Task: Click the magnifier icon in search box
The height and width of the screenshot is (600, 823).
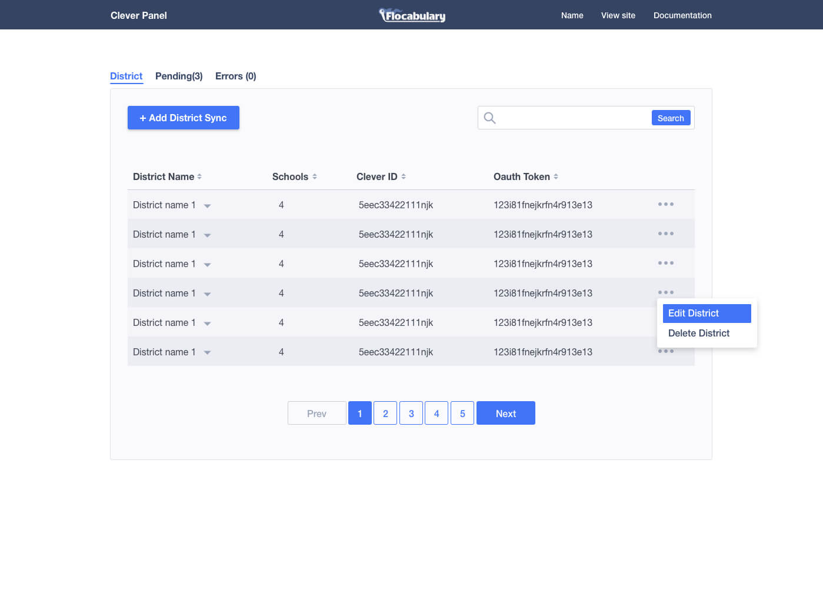Action: coord(489,118)
